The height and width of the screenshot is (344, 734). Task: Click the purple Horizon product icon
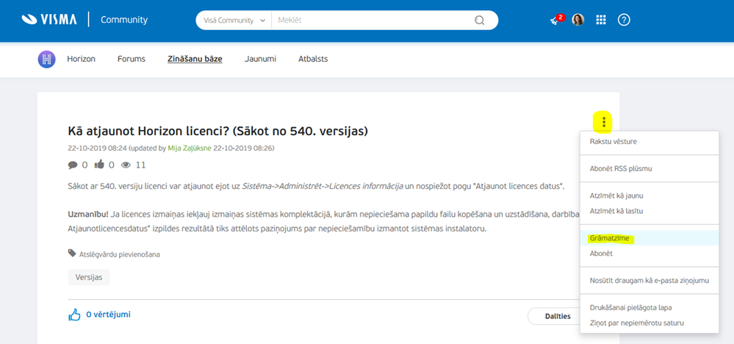point(47,60)
